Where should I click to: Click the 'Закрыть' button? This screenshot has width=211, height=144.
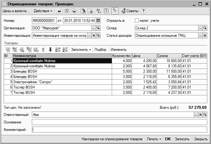tap(201, 139)
